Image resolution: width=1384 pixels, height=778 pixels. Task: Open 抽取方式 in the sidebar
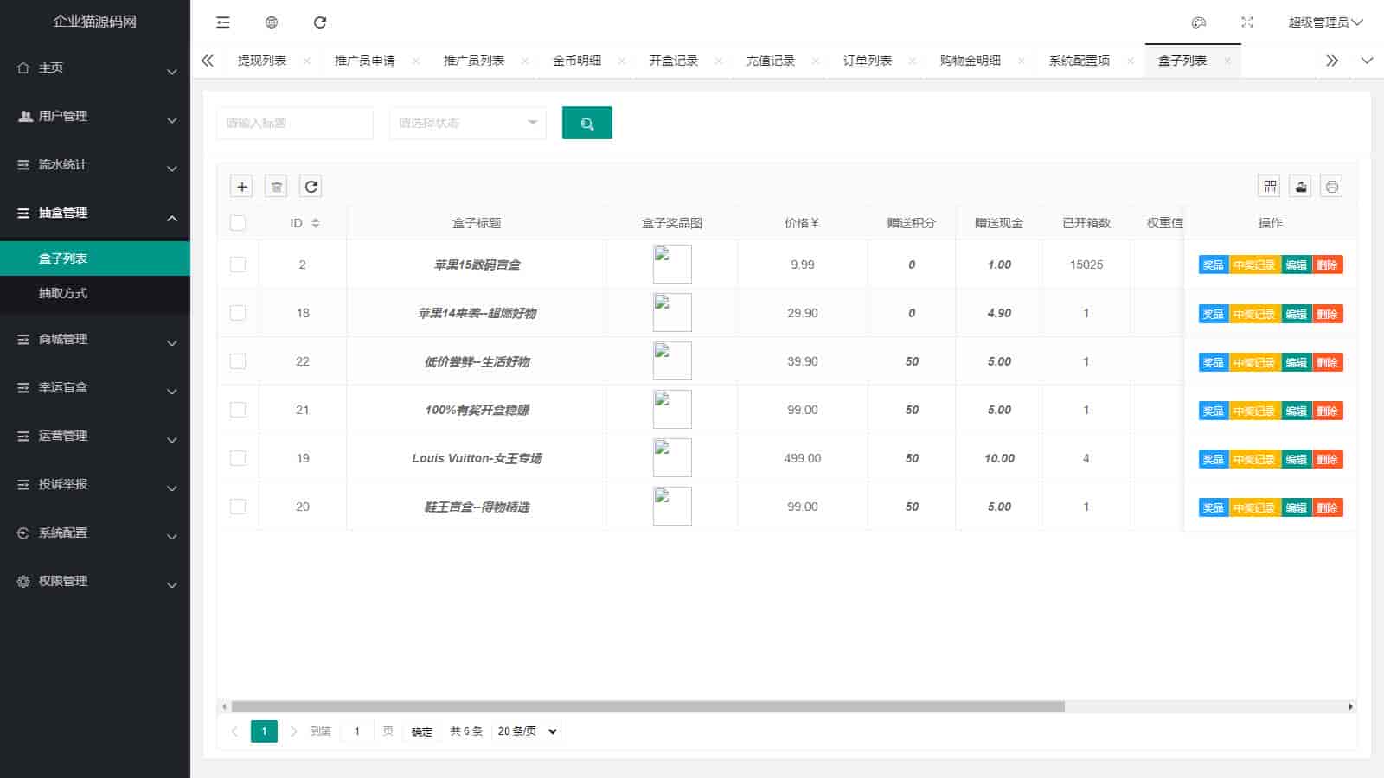[x=63, y=293]
